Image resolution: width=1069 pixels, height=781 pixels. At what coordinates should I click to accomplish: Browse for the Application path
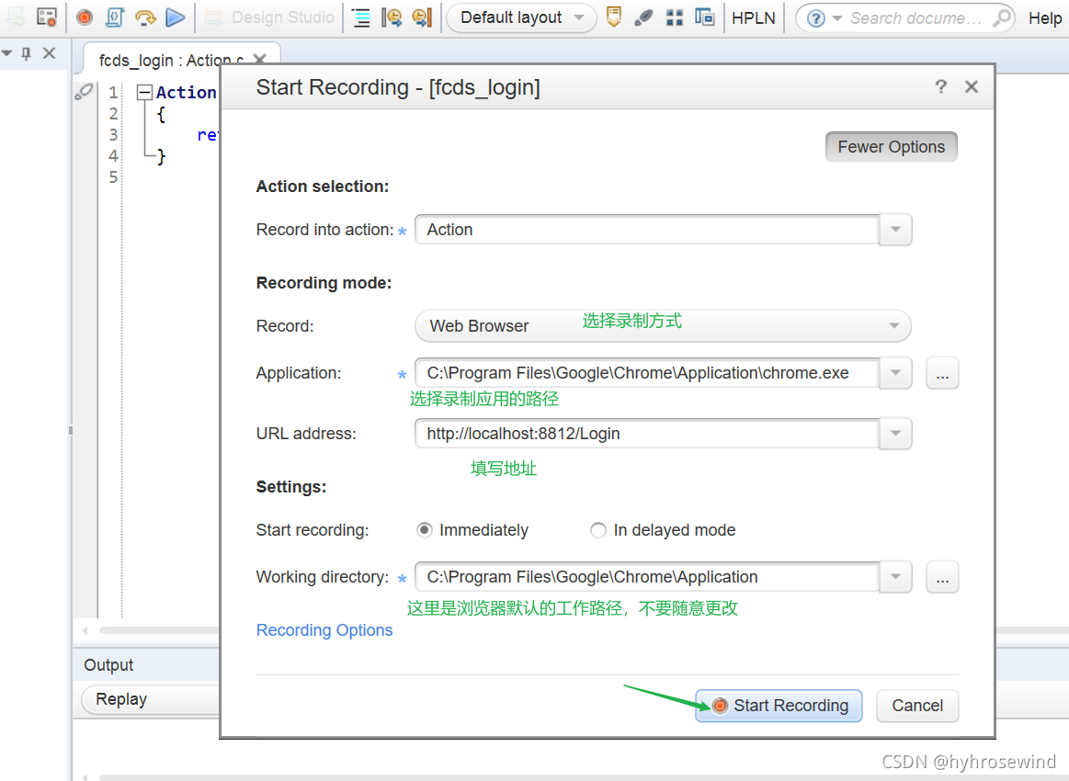(x=942, y=373)
